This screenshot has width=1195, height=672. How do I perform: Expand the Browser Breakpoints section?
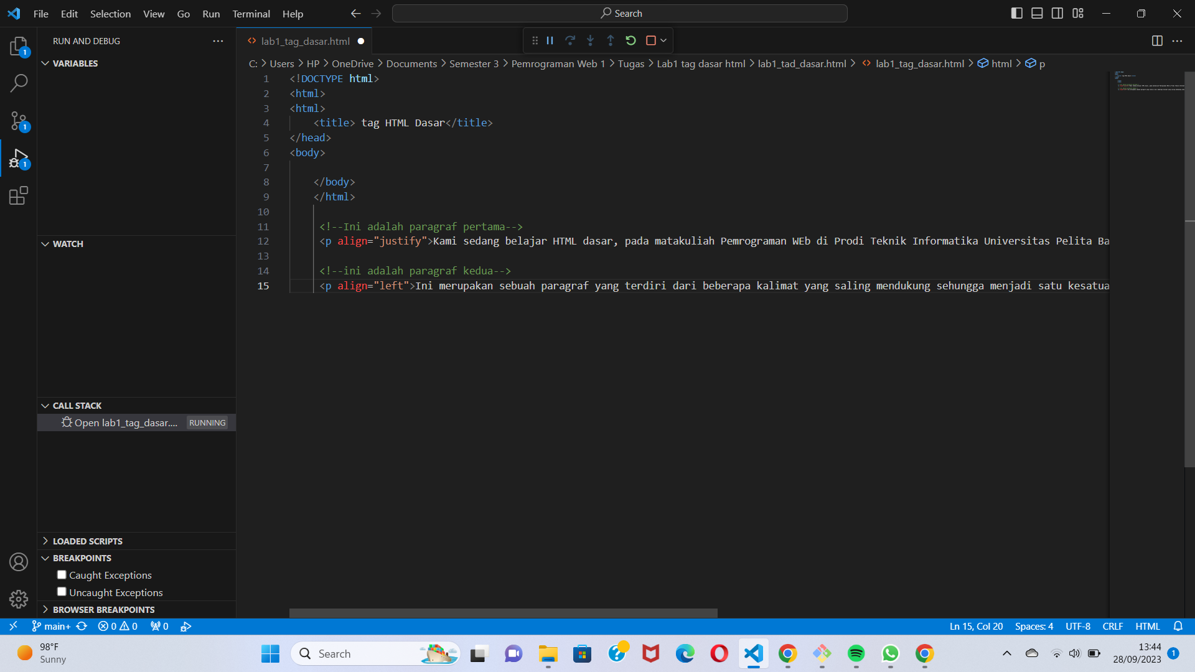45,610
